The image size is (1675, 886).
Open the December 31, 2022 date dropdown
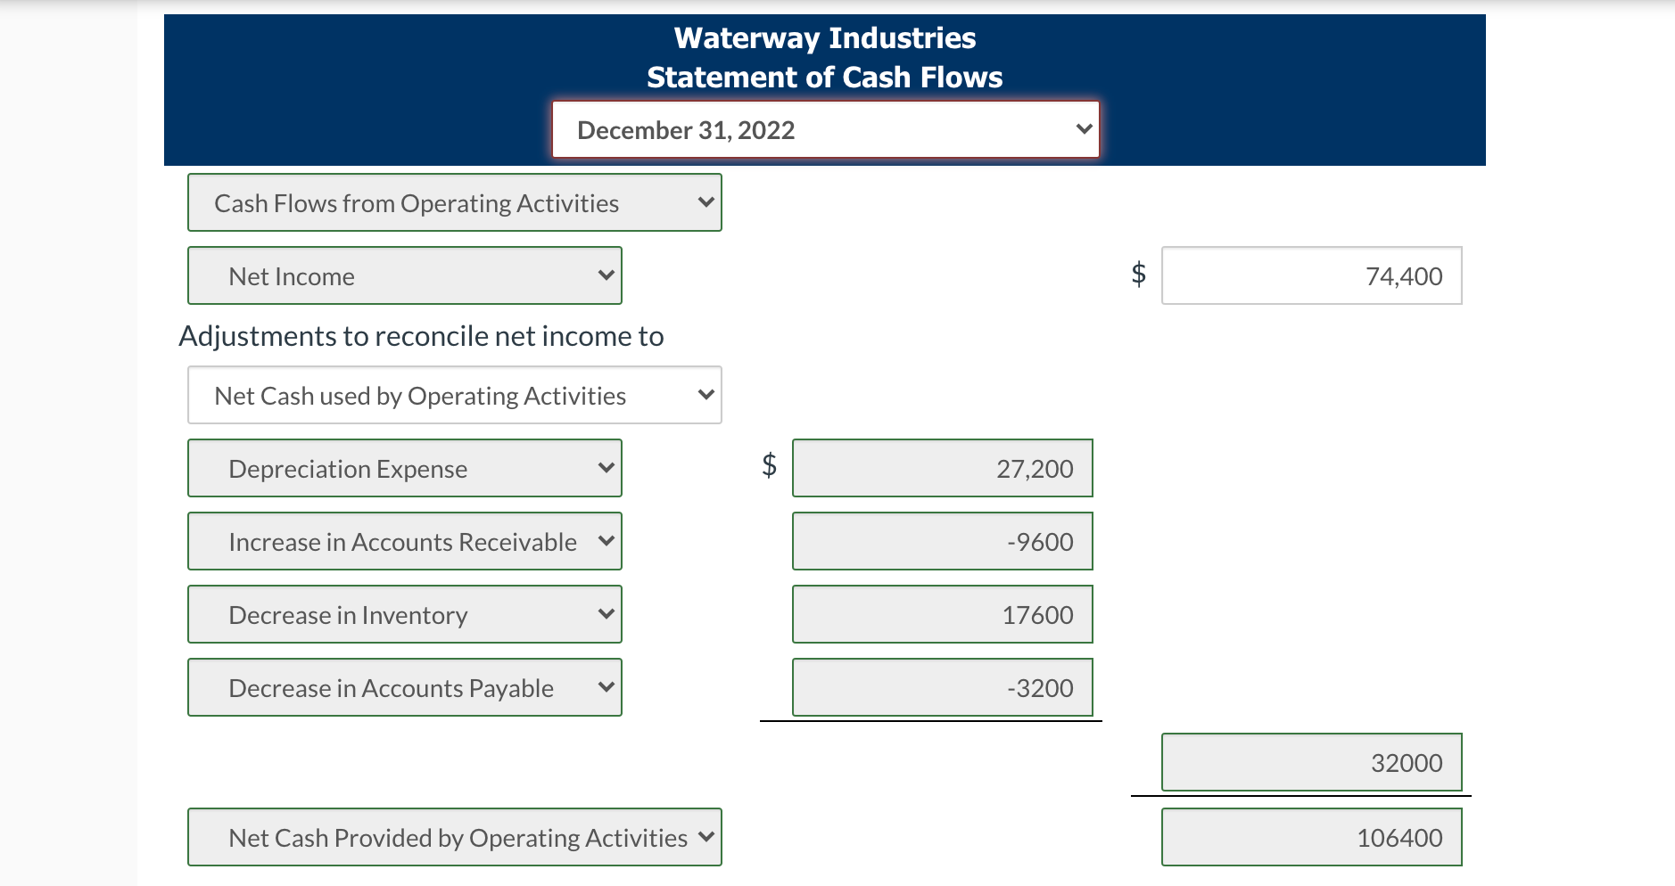pos(825,129)
